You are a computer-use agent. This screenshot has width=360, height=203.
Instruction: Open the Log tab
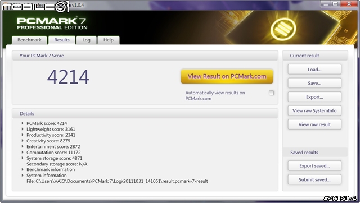pos(86,40)
